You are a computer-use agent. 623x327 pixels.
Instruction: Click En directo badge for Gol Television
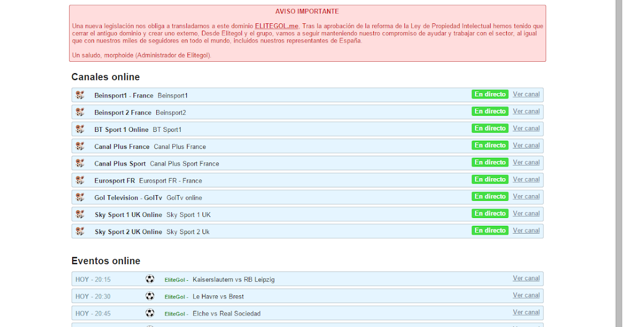[490, 197]
